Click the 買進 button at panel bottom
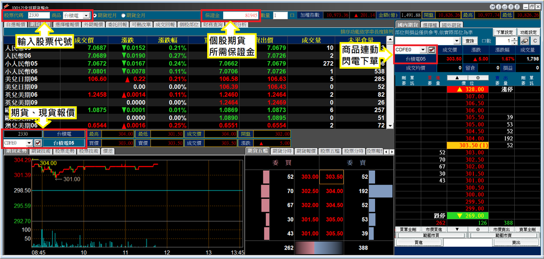544x259 pixels. [x=419, y=243]
